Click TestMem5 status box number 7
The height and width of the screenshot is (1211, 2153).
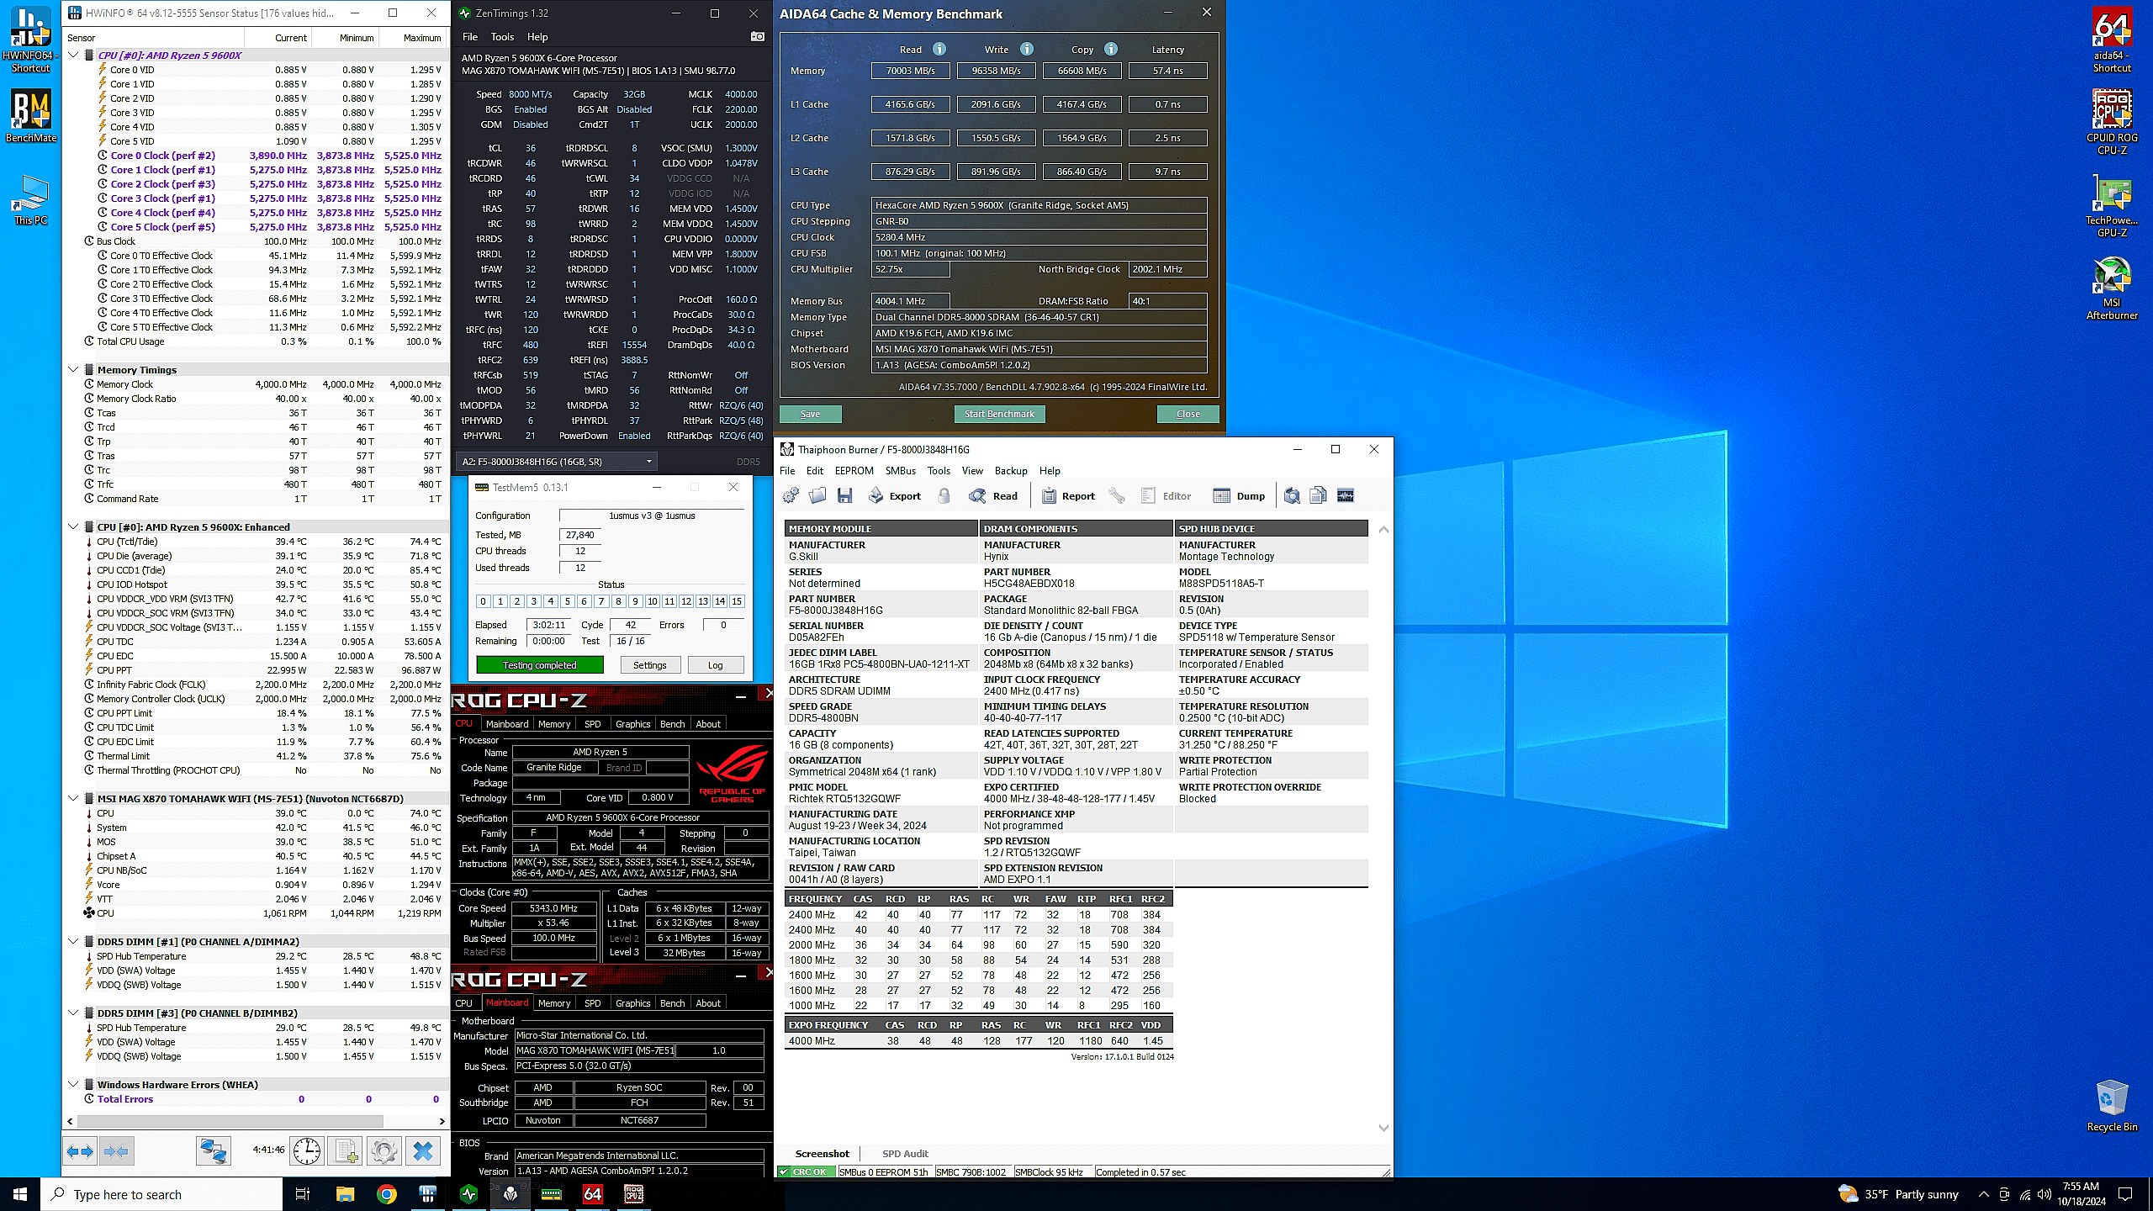[601, 601]
